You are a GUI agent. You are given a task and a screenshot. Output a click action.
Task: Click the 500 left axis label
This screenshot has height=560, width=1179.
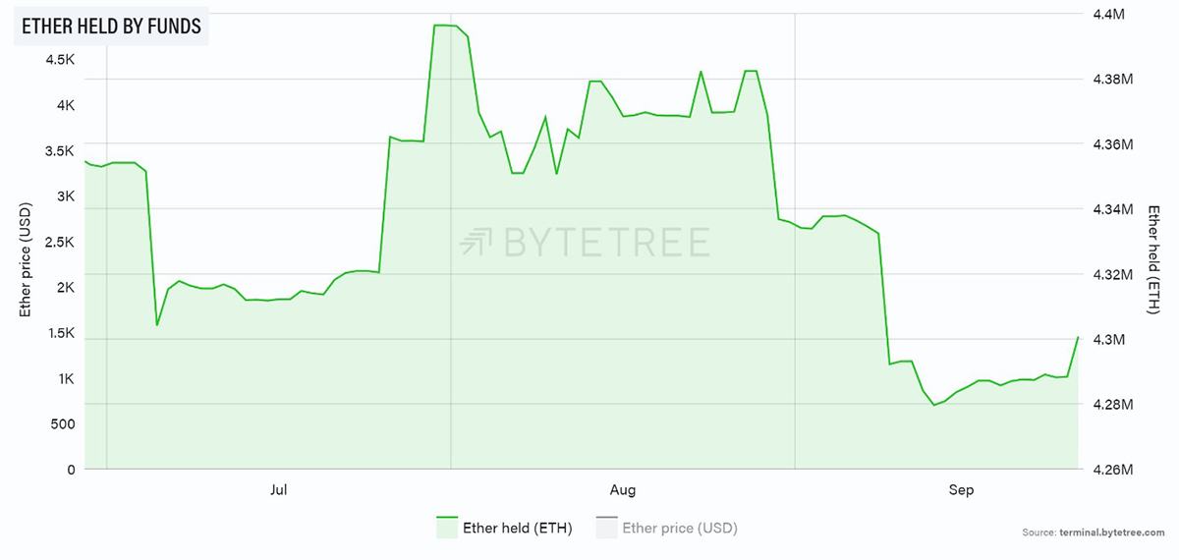pos(61,423)
